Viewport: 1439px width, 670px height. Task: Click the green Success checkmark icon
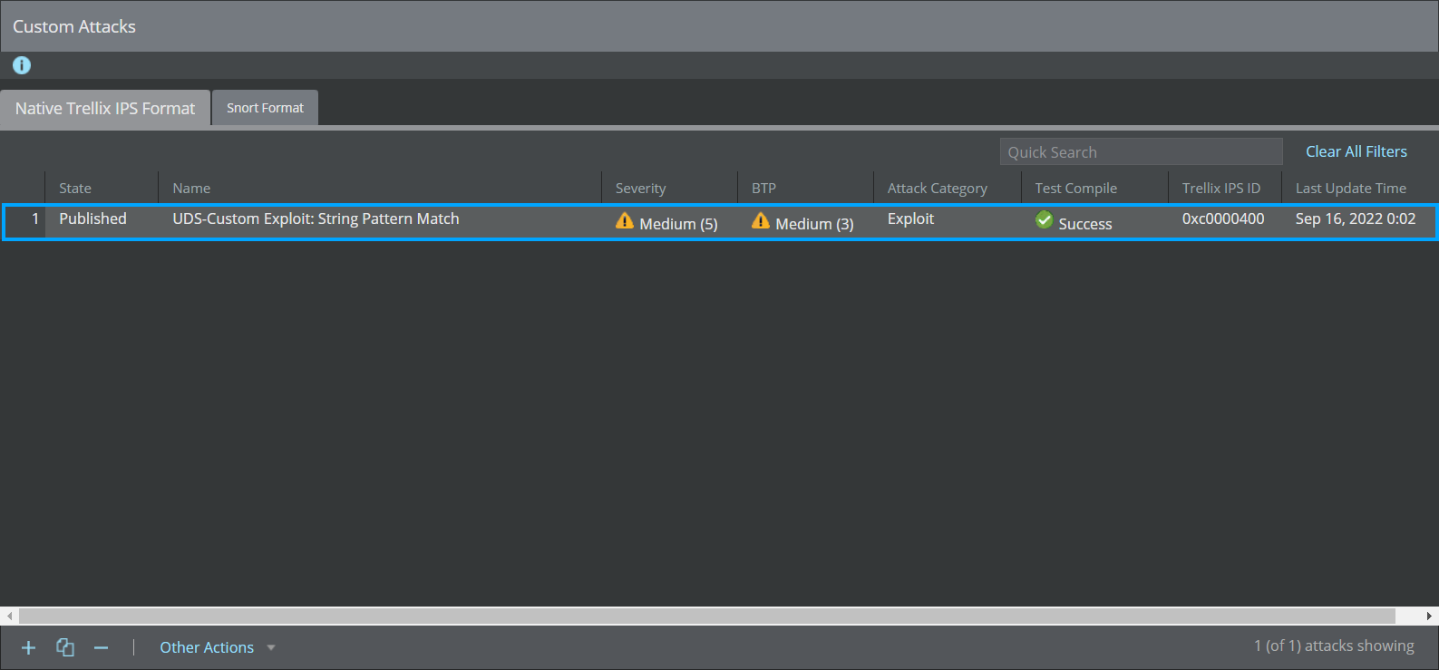(1045, 220)
